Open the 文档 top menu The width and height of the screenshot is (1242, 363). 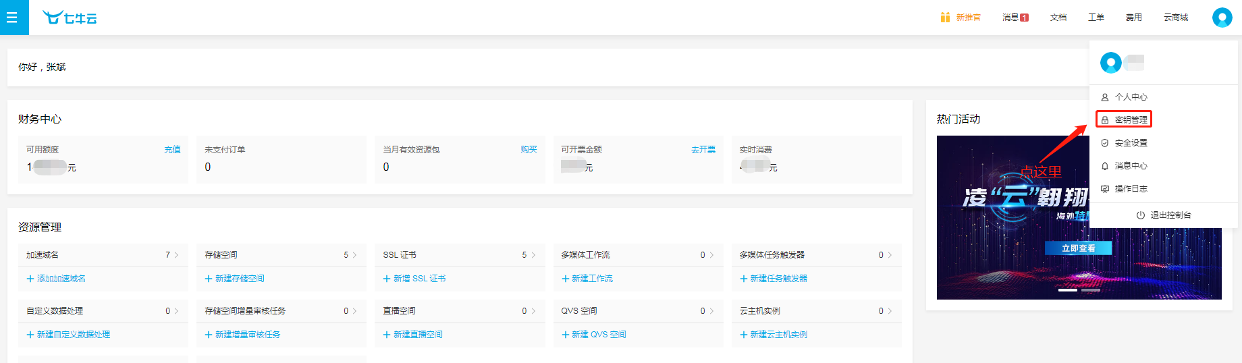(x=1058, y=18)
